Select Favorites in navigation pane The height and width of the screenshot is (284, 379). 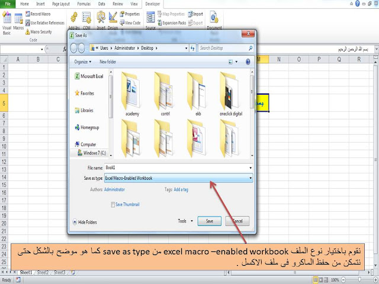coord(84,93)
